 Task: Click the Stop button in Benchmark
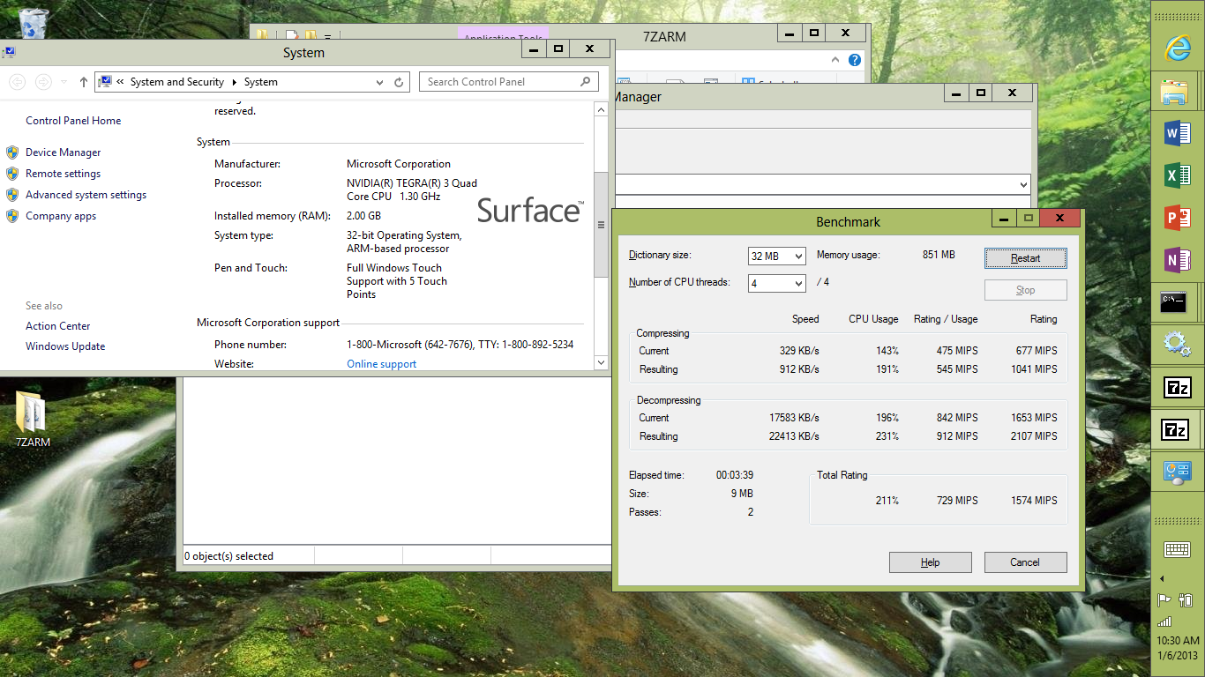(x=1026, y=290)
